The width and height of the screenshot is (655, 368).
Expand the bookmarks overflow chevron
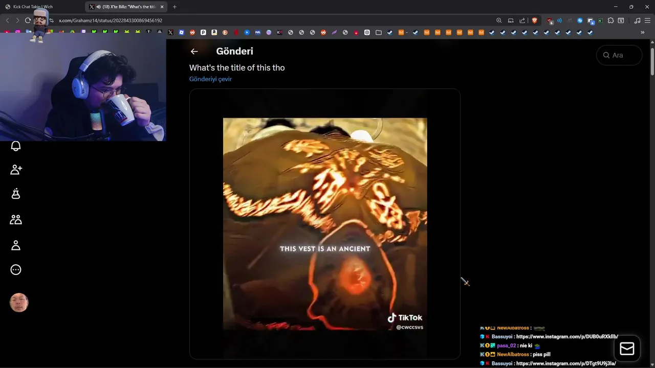pyautogui.click(x=643, y=32)
